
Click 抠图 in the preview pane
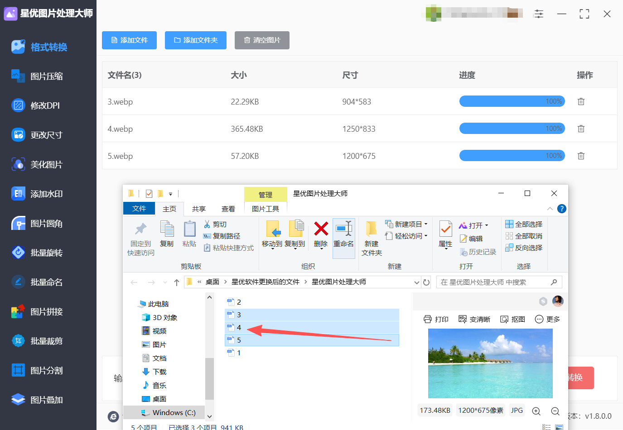512,319
